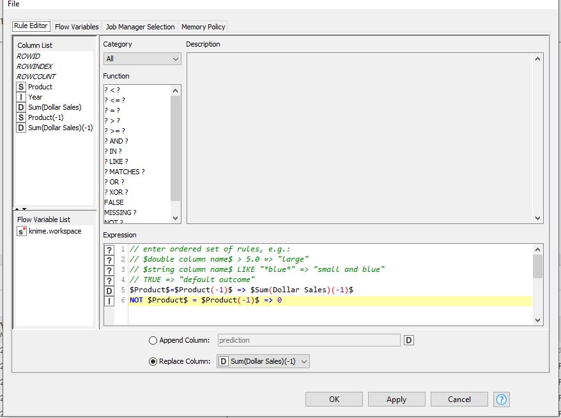Click the Double type icon next to prediction field
Viewport: 561px width, 418px height.
pyautogui.click(x=408, y=340)
